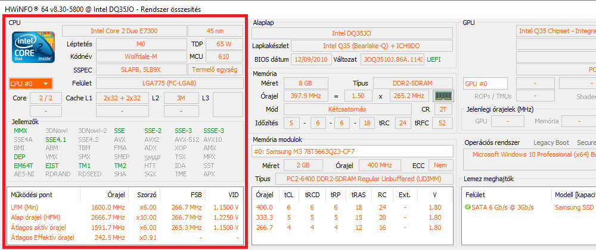Open the GPU #0 selector dropdown
596x250 pixels.
485,84
